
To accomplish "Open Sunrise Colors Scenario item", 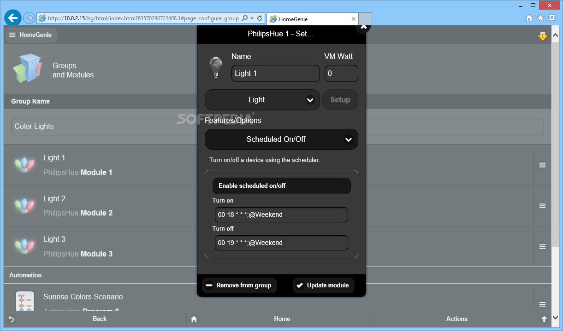I will [x=268, y=298].
